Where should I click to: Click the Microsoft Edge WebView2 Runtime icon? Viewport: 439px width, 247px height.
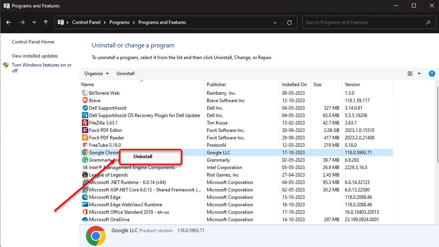[x=85, y=205]
